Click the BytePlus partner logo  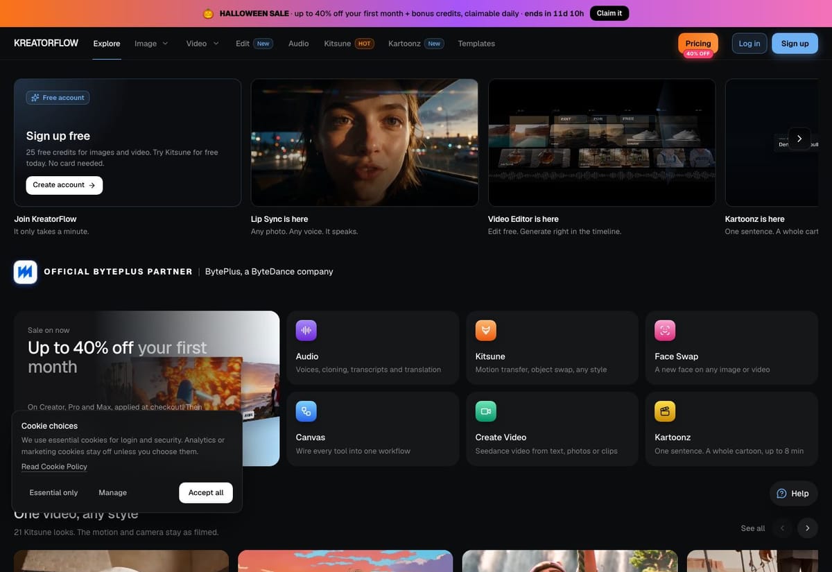[x=26, y=272]
